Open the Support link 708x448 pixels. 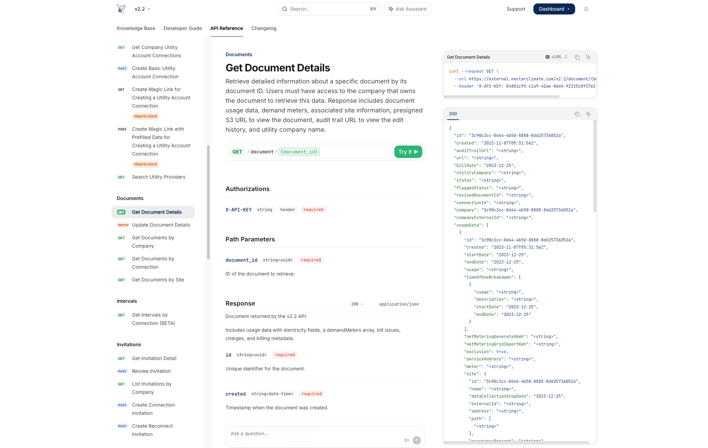(516, 9)
